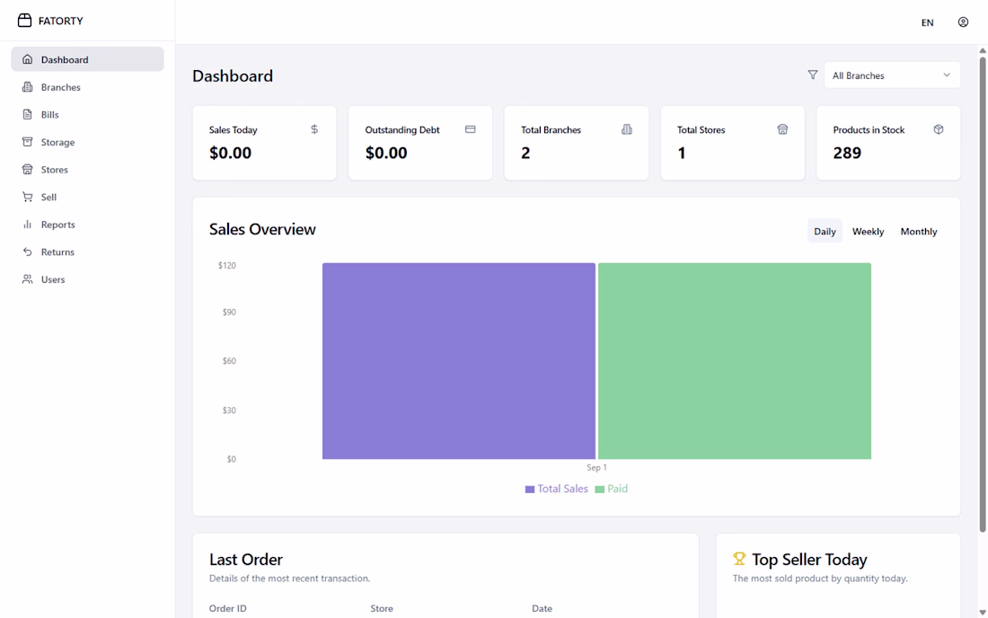This screenshot has width=988, height=618.
Task: Click the Sell cart icon in sidebar
Action: tap(27, 197)
